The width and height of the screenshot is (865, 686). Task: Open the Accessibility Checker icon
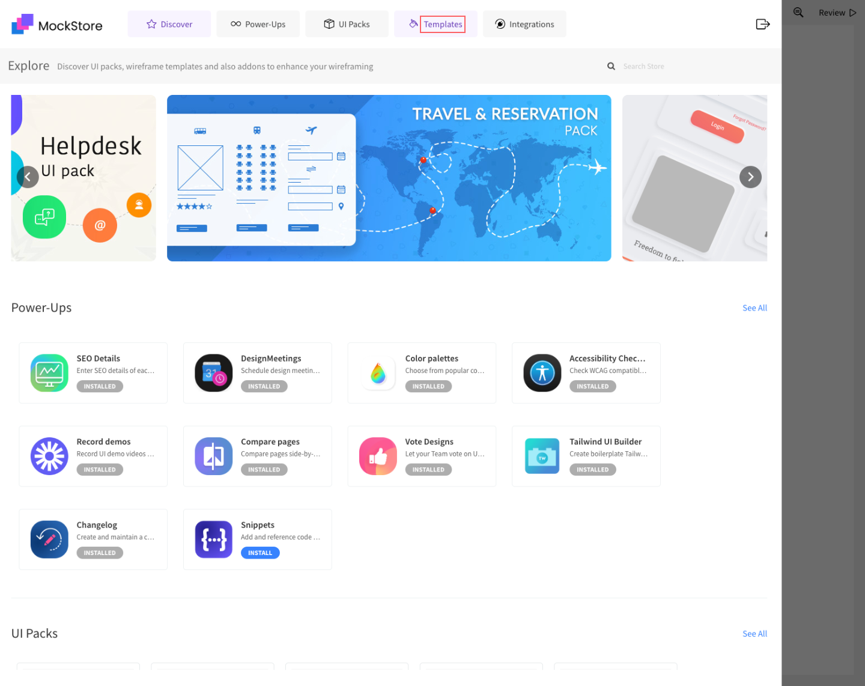542,373
